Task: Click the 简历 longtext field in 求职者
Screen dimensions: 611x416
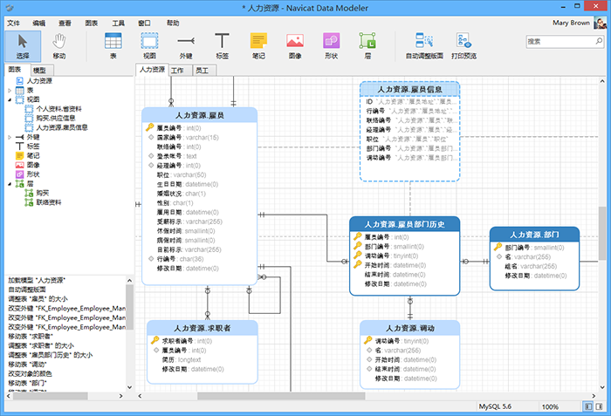Action: coord(182,359)
